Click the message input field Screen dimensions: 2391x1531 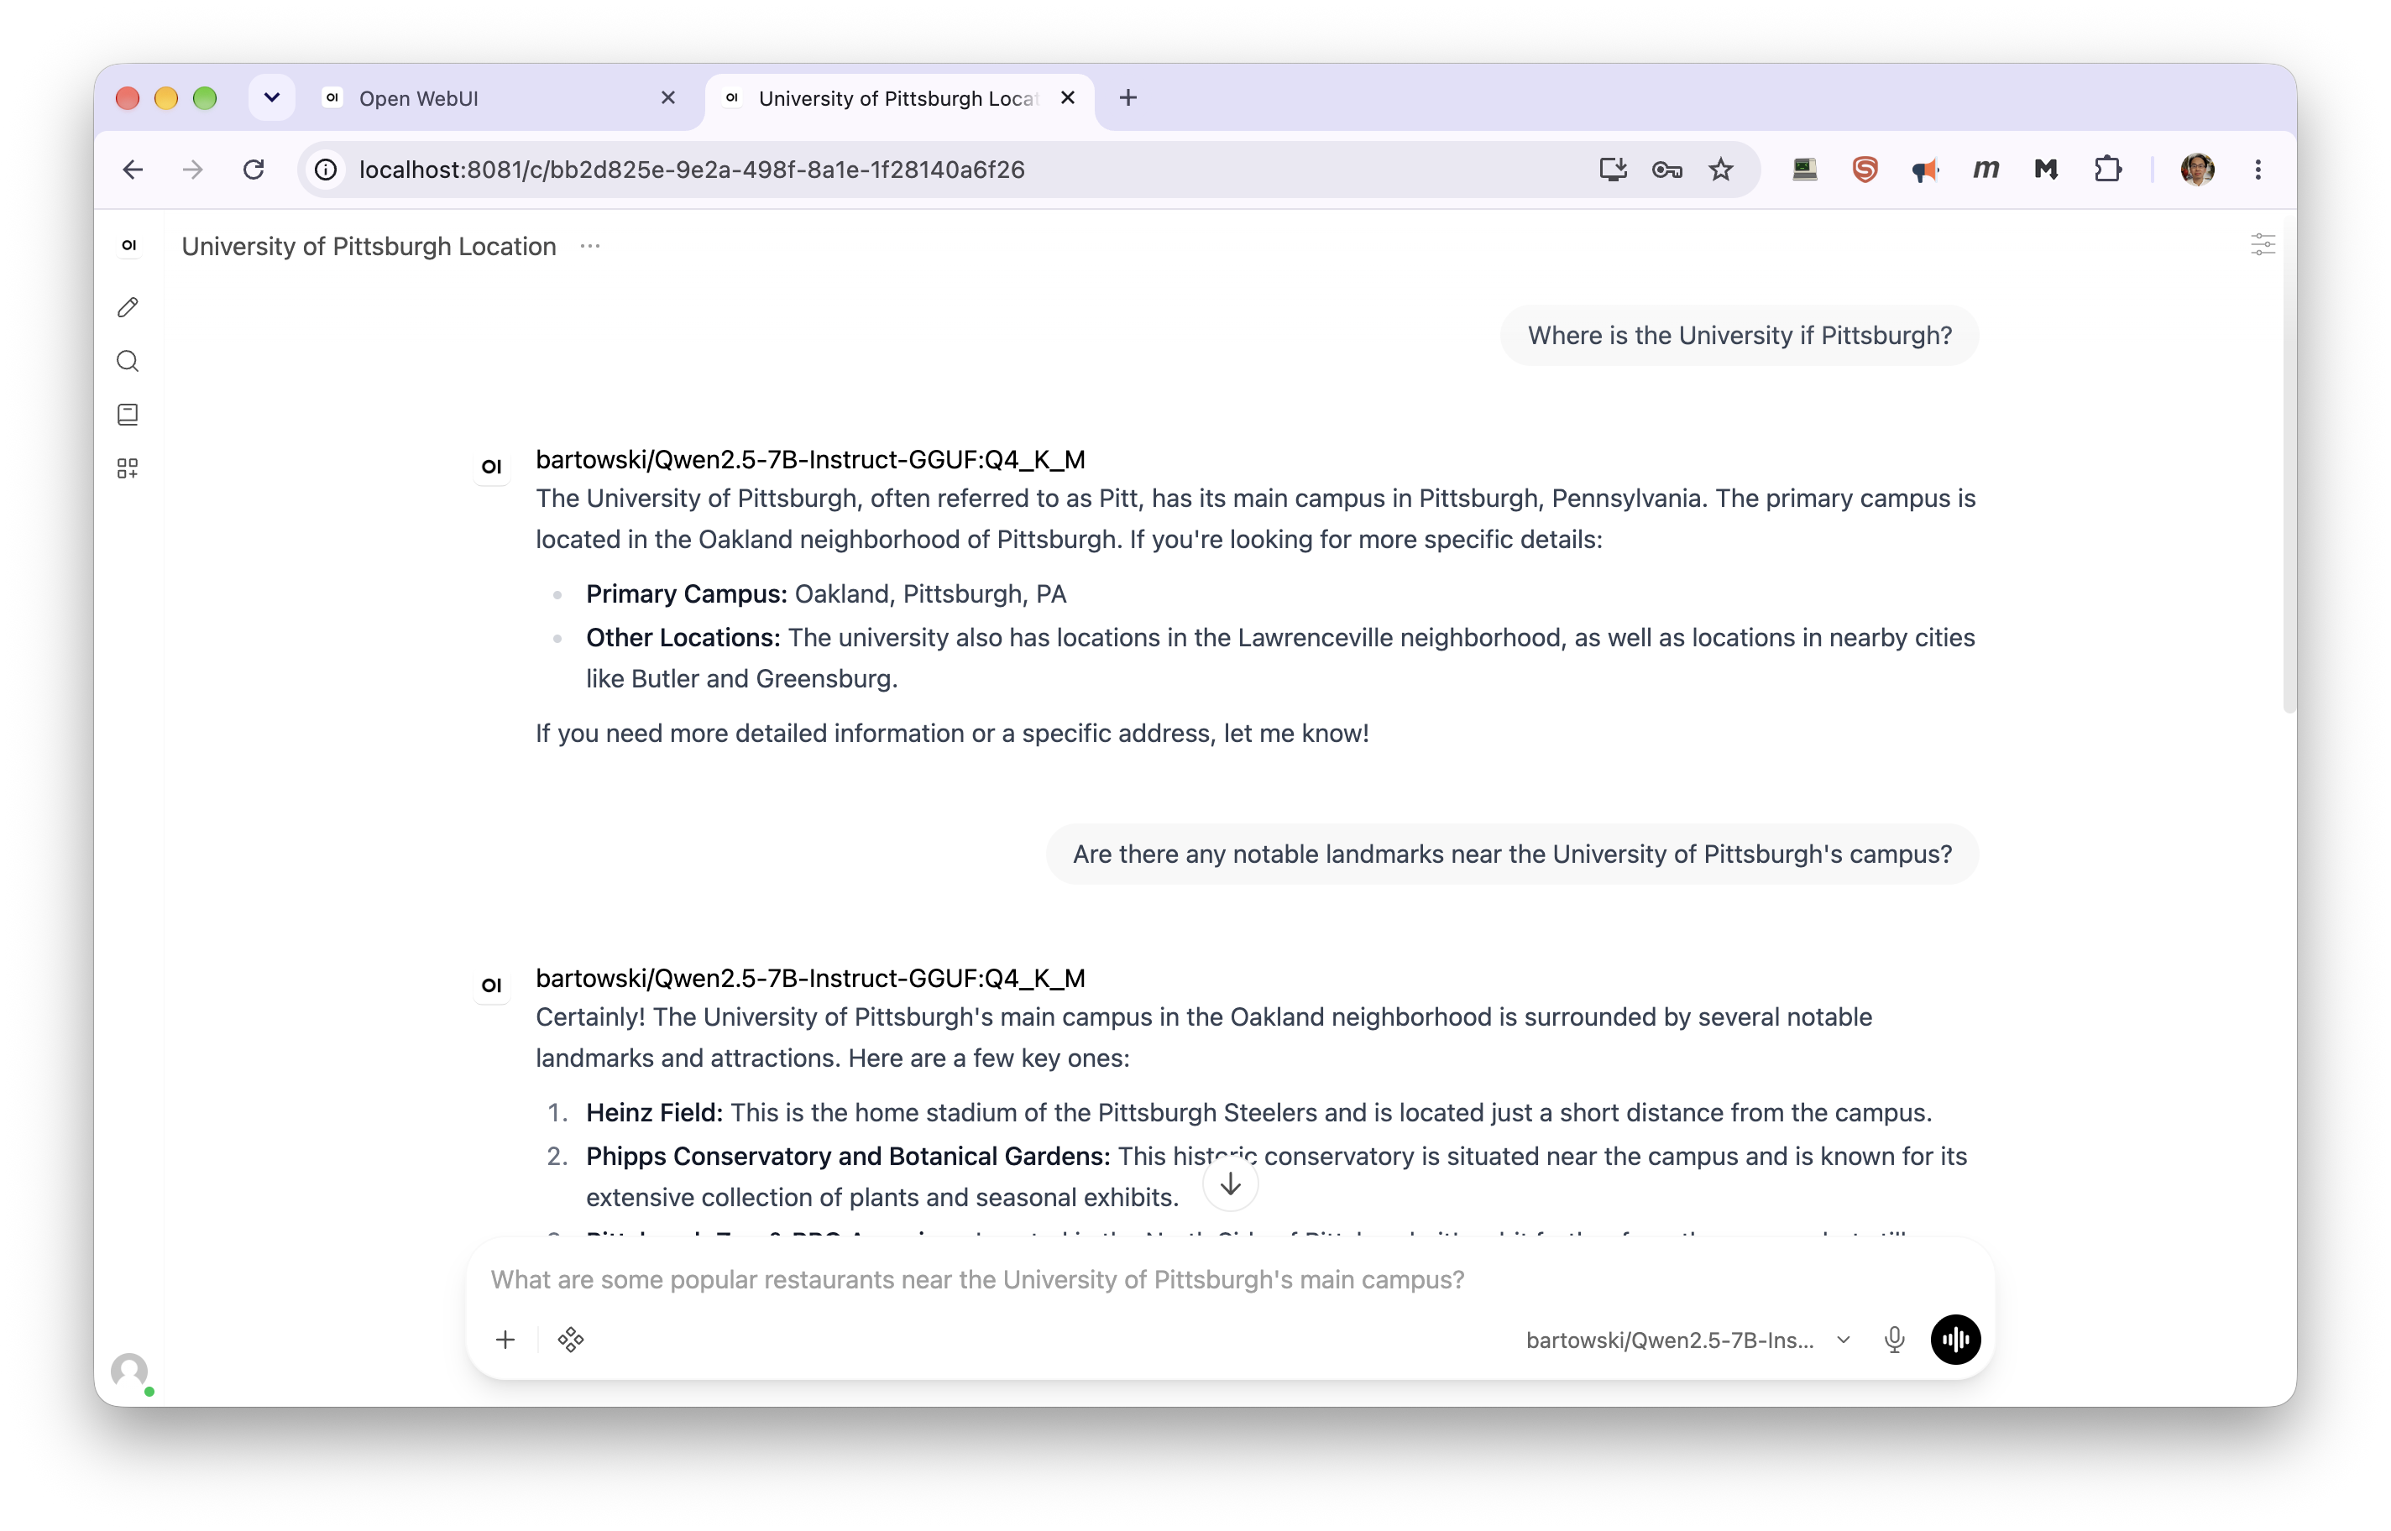pos(1229,1278)
